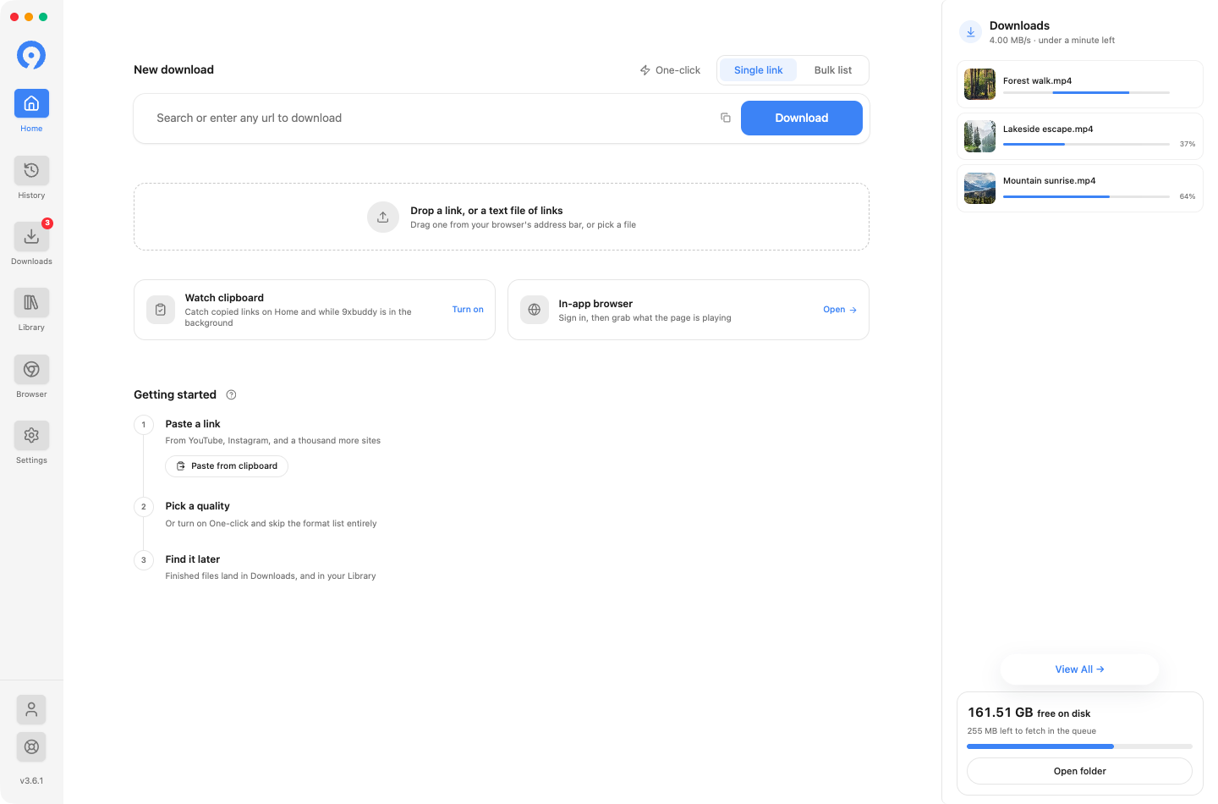
Task: Click the Lakeside escape.mp4 thumbnail
Action: point(979,136)
